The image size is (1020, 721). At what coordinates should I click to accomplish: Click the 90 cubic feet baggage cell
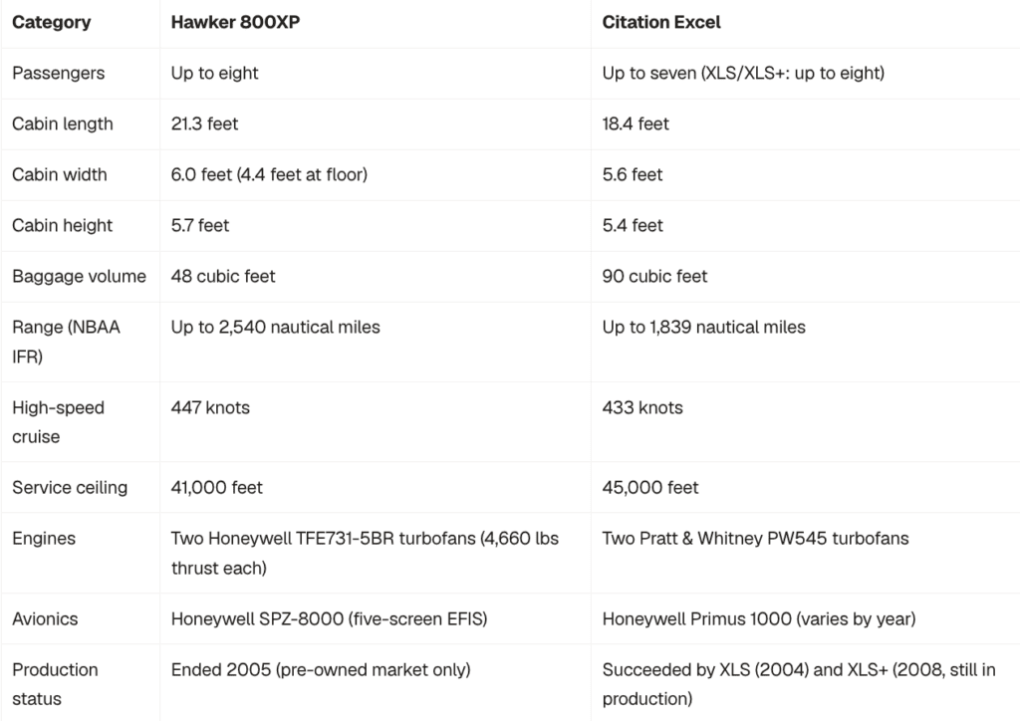[x=654, y=276]
